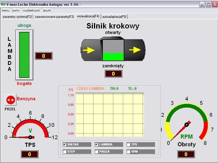Click the RPM gauge needle hub
This screenshot has width=218, height=163.
tap(187, 125)
